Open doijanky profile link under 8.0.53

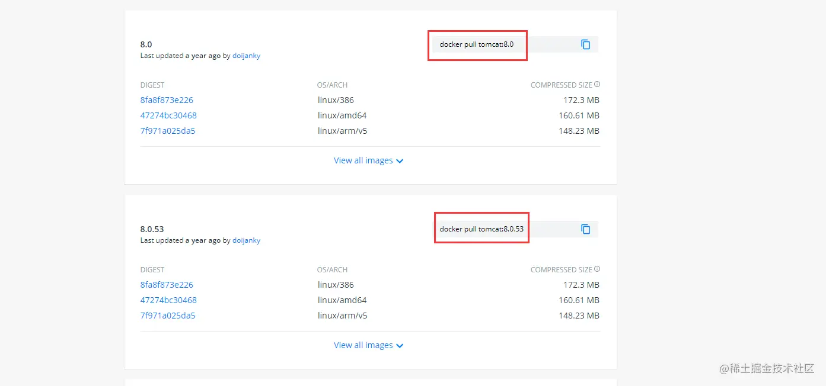click(246, 240)
